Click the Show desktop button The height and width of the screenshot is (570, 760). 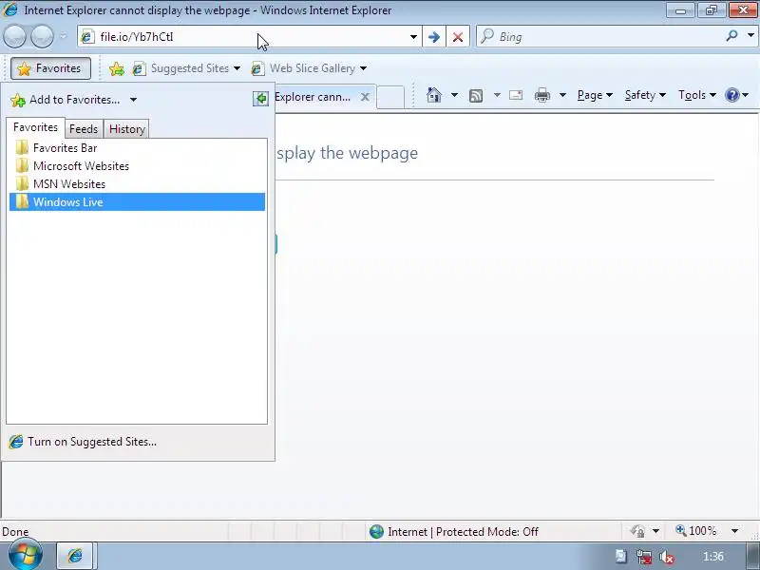(752, 556)
